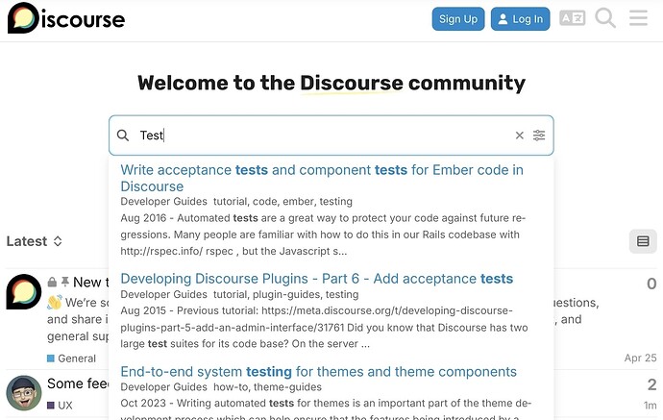Open advanced search filters slider icon
The height and width of the screenshot is (420, 663).
(539, 136)
